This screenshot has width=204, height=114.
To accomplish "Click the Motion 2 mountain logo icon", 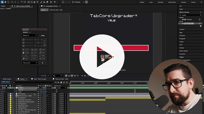I will [43, 35].
